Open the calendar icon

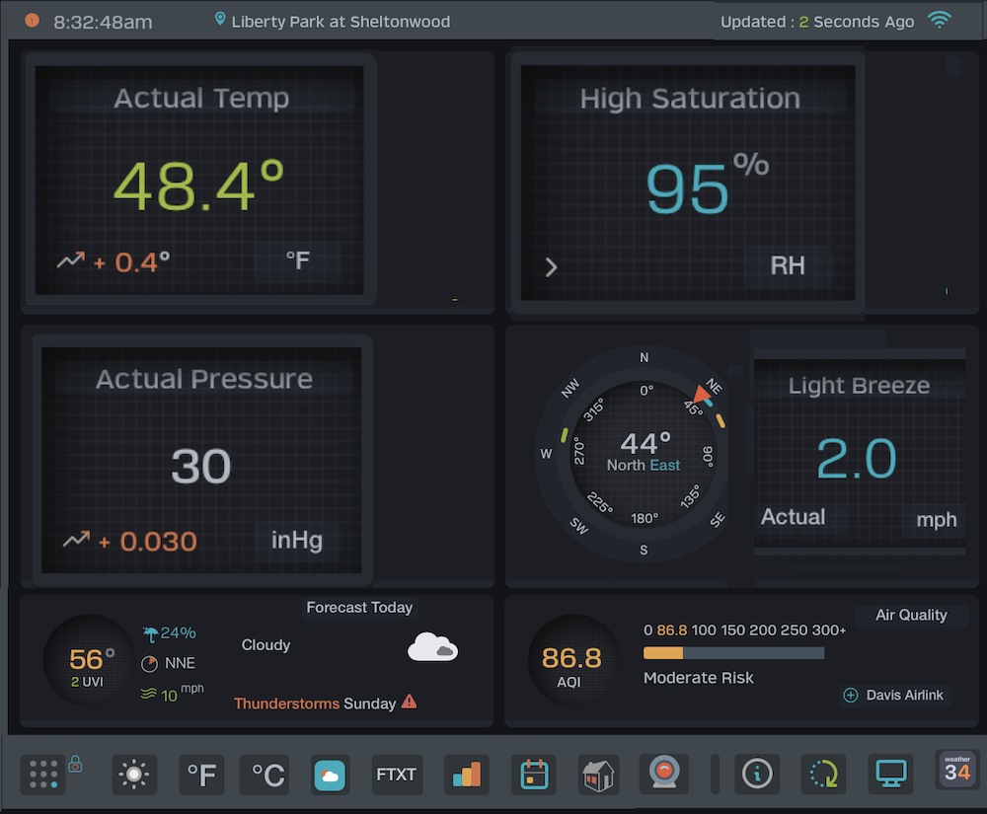click(534, 775)
